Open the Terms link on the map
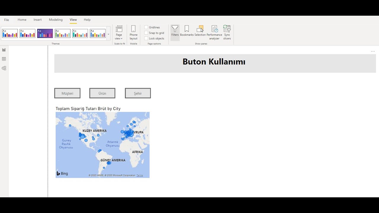379x213 pixels. point(140,175)
